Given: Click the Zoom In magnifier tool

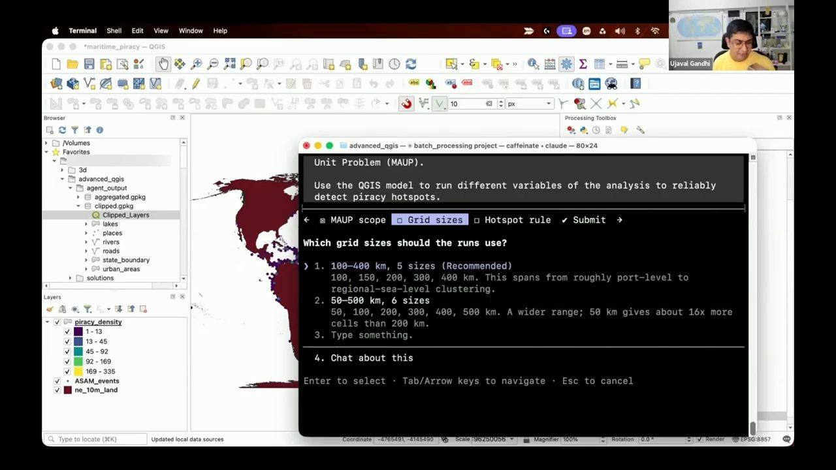Looking at the screenshot, I should tap(197, 64).
